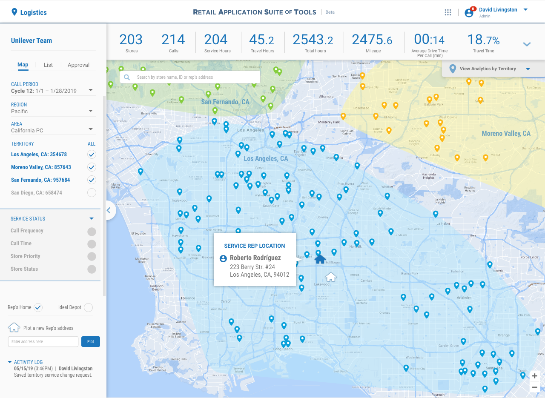Enable the Ideal Depot checkbox

point(88,307)
